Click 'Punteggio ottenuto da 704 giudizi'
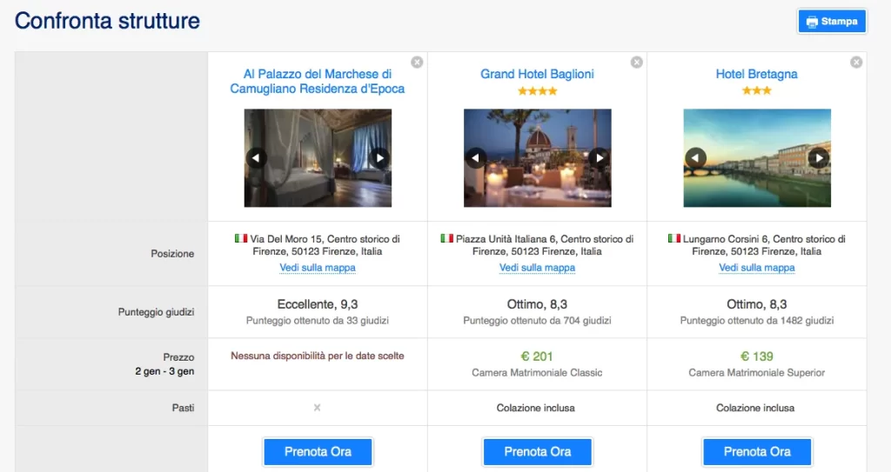This screenshot has width=891, height=472. coord(537,321)
